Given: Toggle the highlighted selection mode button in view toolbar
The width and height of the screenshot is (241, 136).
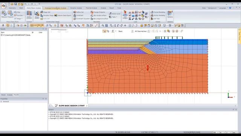Looking at the screenshot, I should point(104,31).
